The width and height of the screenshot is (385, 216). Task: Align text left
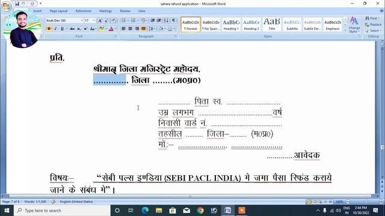[123, 29]
